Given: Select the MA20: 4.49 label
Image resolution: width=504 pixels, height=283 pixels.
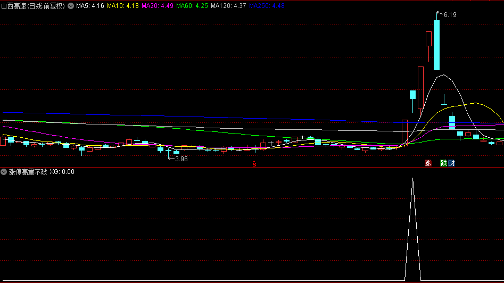Looking at the screenshot, I should click(158, 6).
